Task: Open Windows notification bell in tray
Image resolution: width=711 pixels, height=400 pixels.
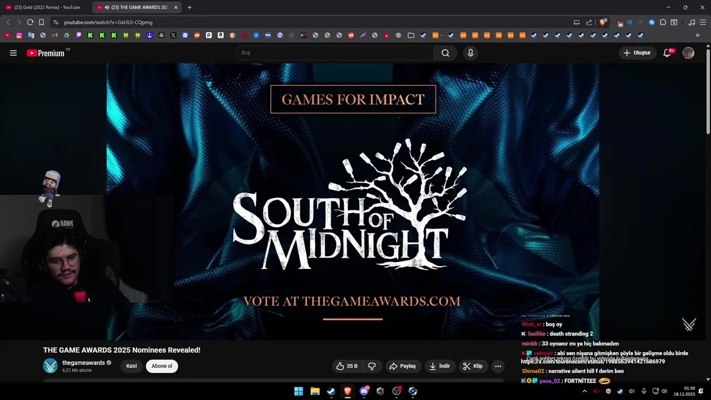Action: coord(702,391)
